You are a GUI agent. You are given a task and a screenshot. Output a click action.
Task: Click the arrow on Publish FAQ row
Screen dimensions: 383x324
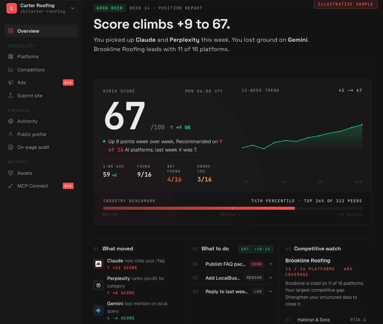pos(270,264)
